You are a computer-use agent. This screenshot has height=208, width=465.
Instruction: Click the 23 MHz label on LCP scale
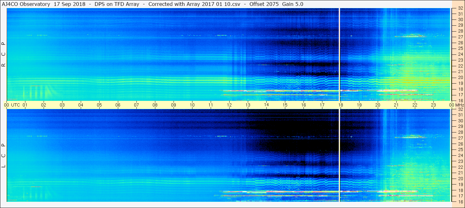pos(460,161)
